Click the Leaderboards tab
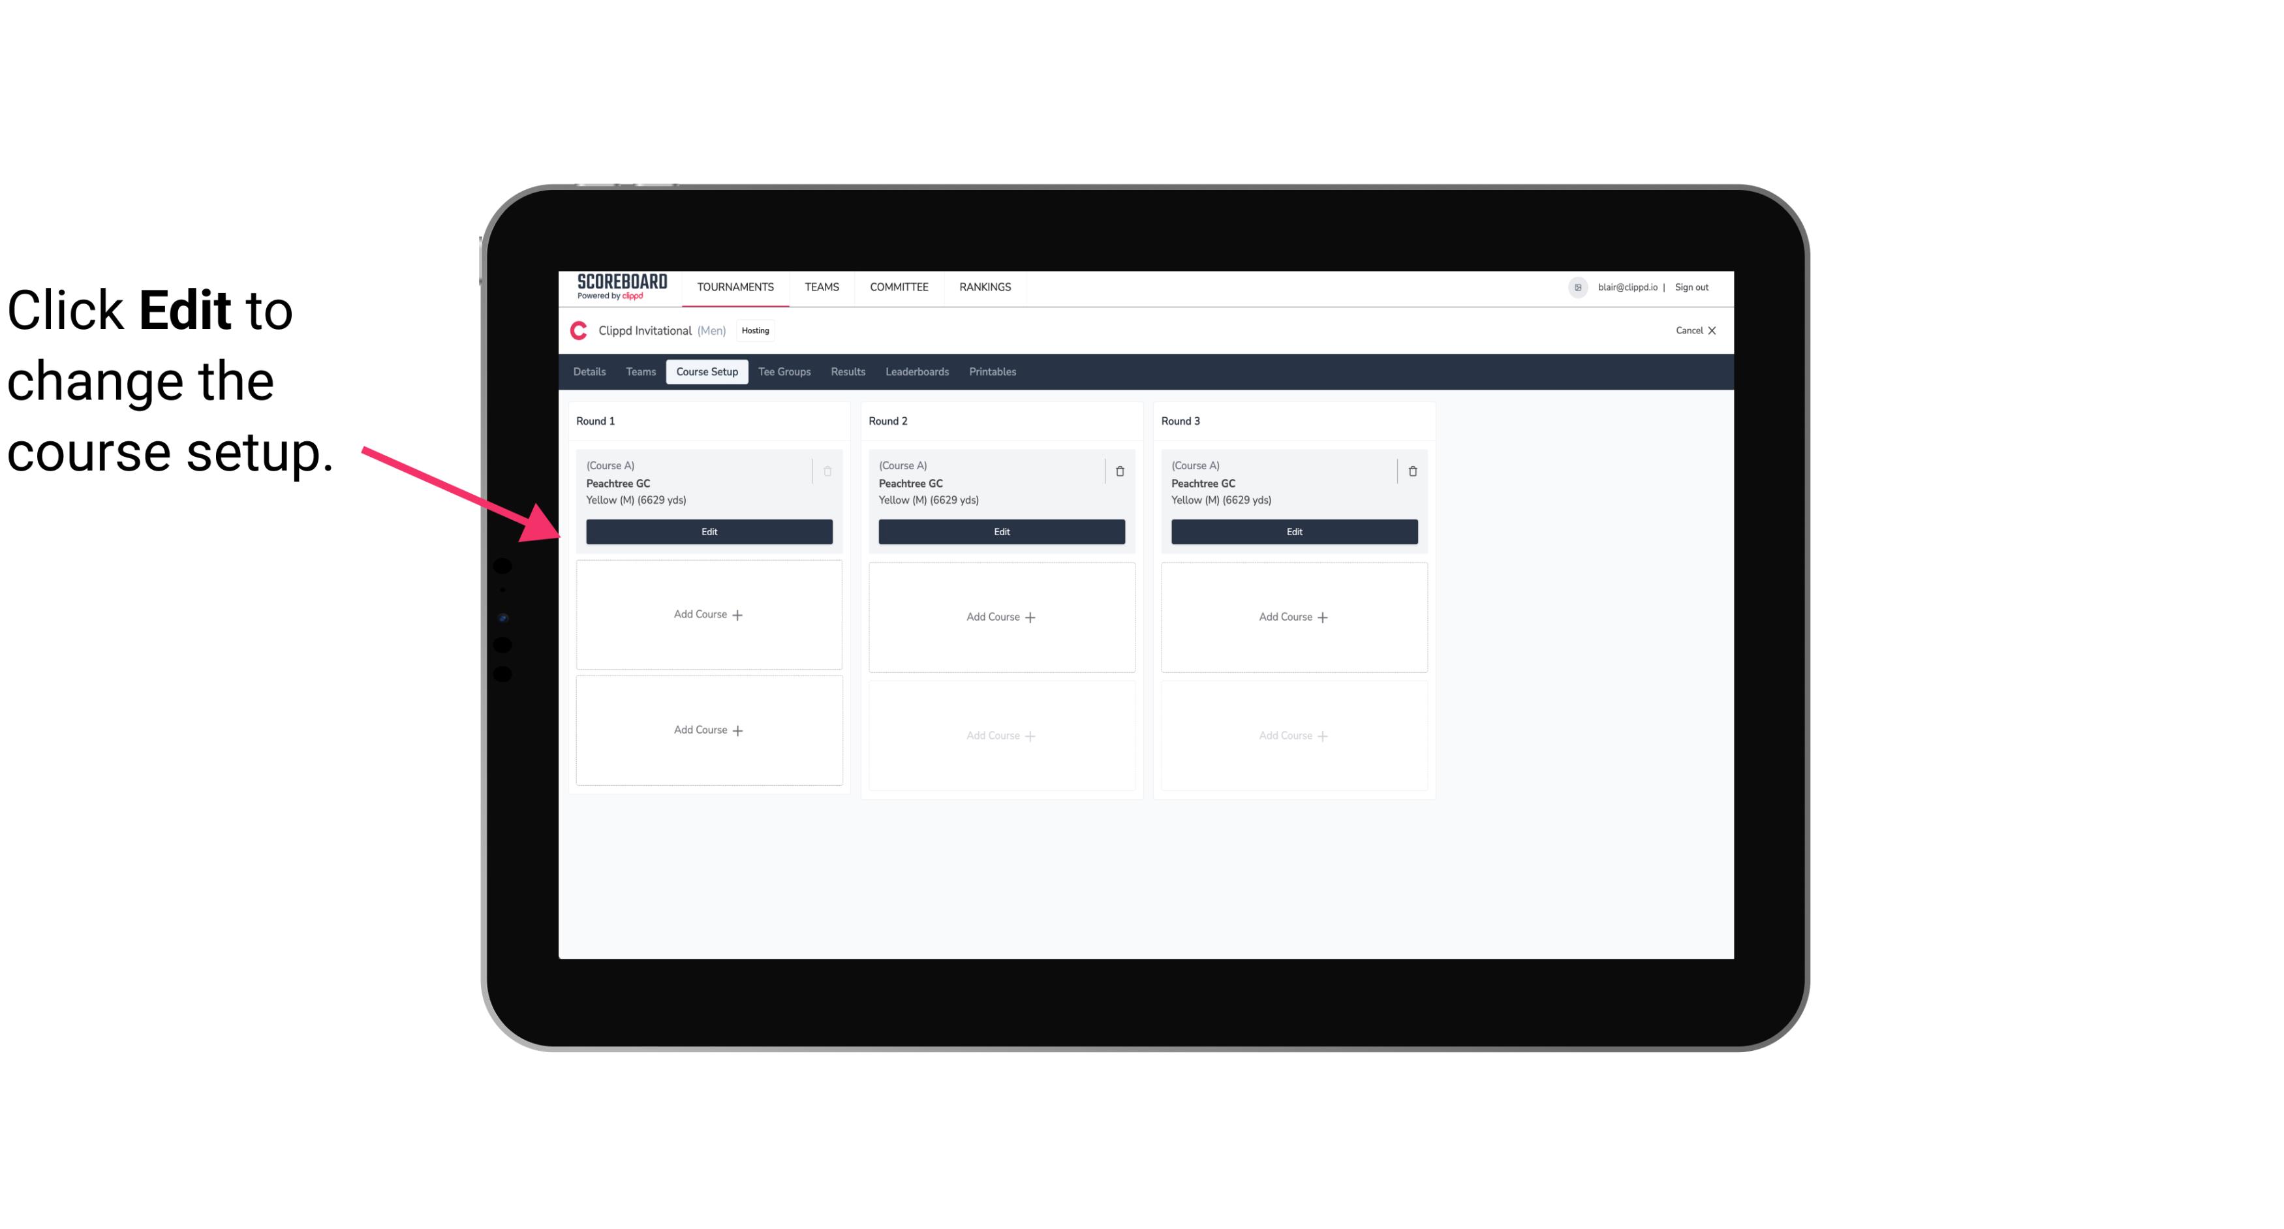 tap(917, 372)
